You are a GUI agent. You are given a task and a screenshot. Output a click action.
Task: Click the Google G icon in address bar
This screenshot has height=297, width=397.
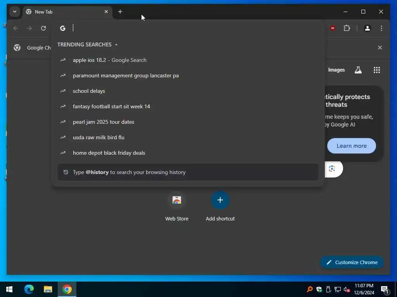pos(62,28)
